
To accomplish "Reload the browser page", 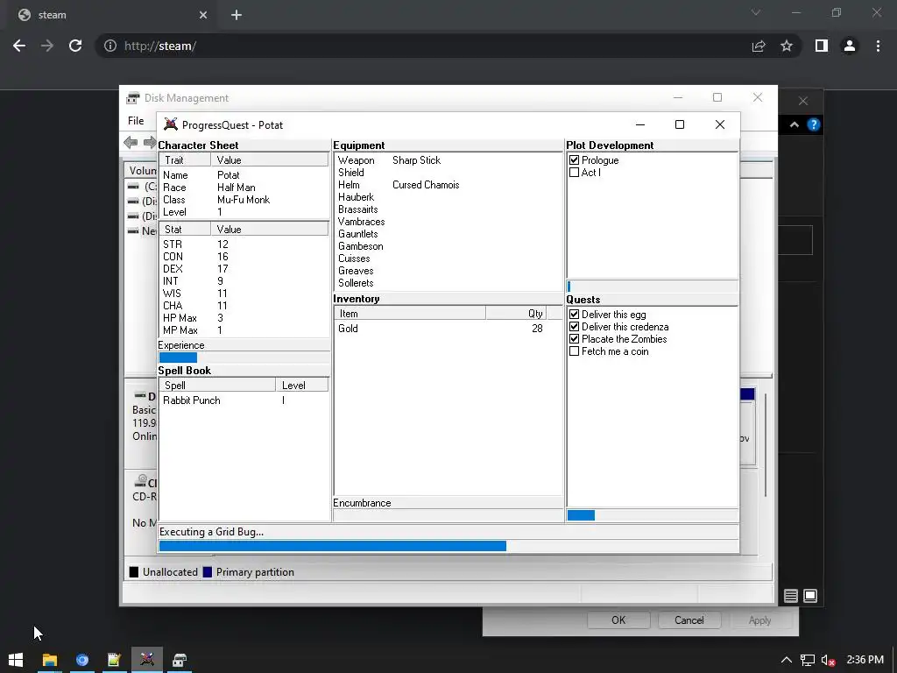I will tap(75, 46).
